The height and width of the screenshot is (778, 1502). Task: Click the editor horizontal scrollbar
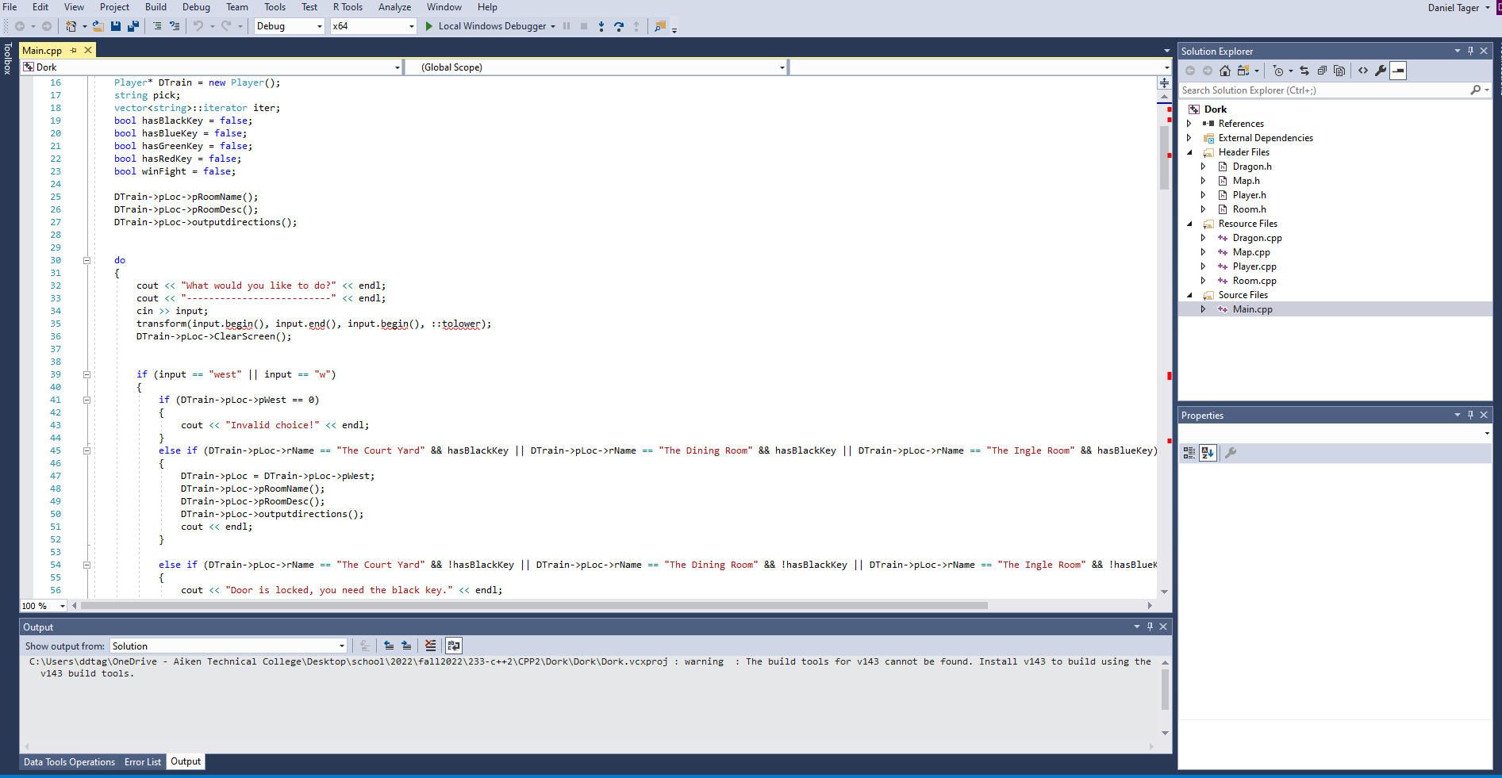pyautogui.click(x=533, y=606)
